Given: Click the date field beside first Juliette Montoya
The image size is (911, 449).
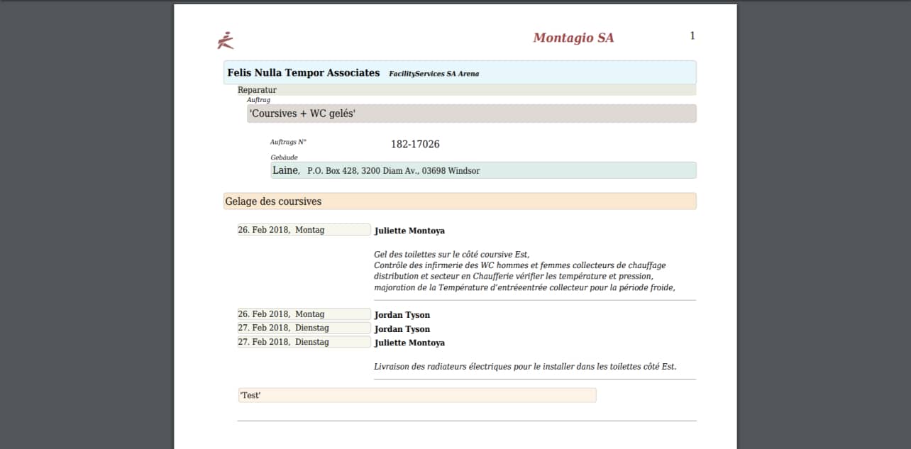Looking at the screenshot, I should pos(304,230).
